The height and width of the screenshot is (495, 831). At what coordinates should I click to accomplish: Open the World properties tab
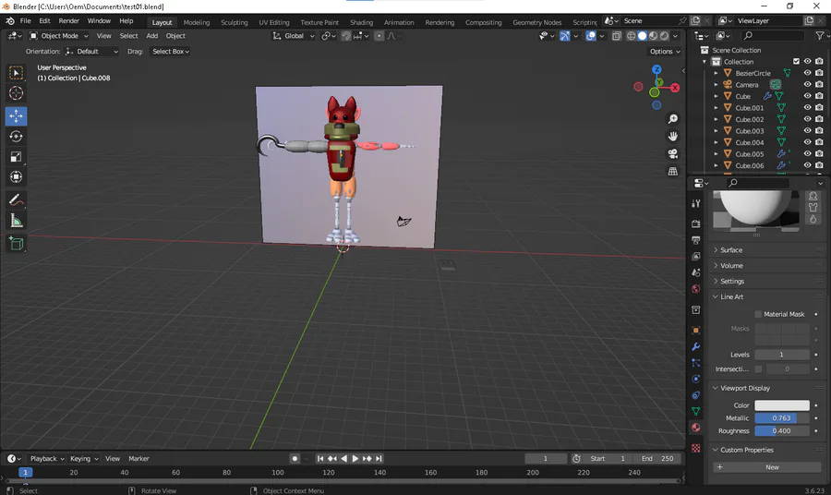pos(696,289)
